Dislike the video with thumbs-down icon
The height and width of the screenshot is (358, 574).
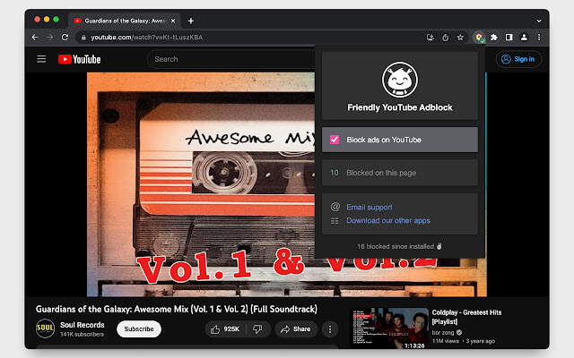click(257, 329)
